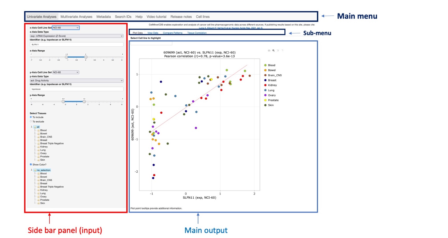Click the plot autoscale icon
The width and height of the screenshot is (448, 238).
click(278, 50)
